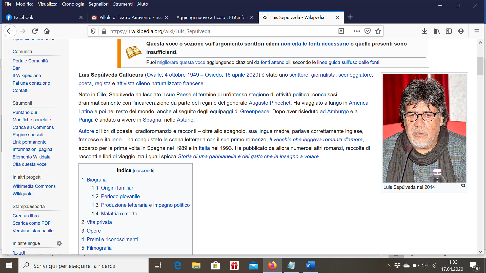Viewport: 486px width, 273px height.
Task: Open the Strumenti menu
Action: 123,4
